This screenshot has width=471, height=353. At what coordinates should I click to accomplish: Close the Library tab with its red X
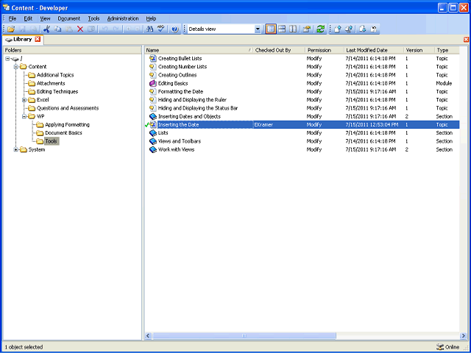[38, 39]
